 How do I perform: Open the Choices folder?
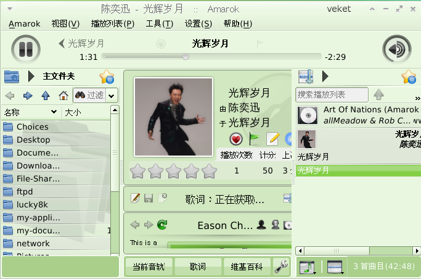click(x=56, y=127)
